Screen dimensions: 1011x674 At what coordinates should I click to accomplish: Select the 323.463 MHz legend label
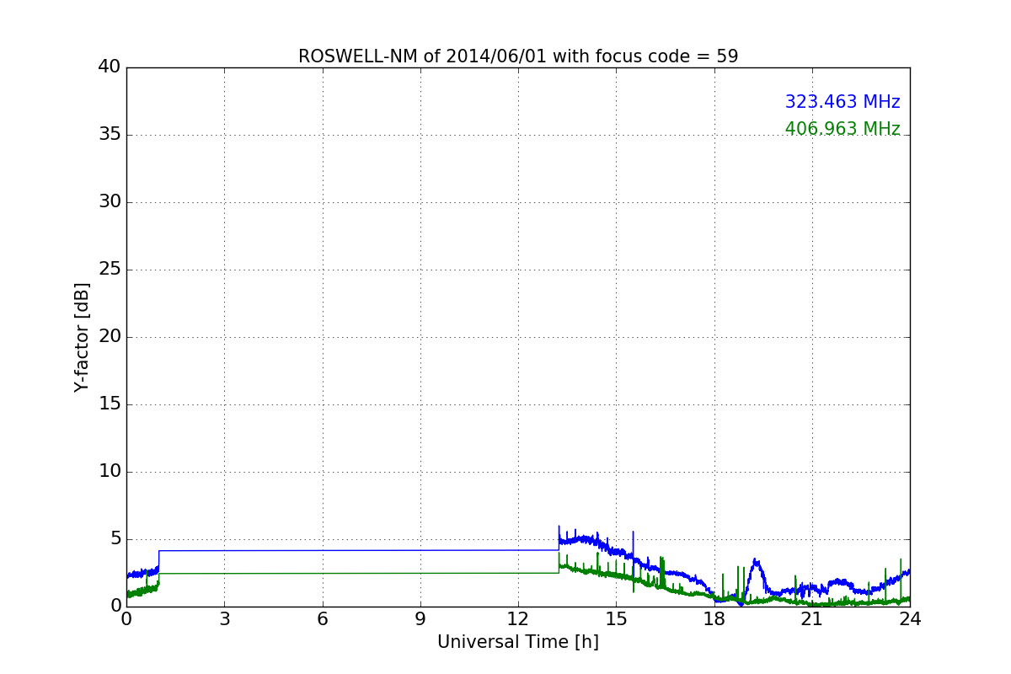[x=842, y=102]
